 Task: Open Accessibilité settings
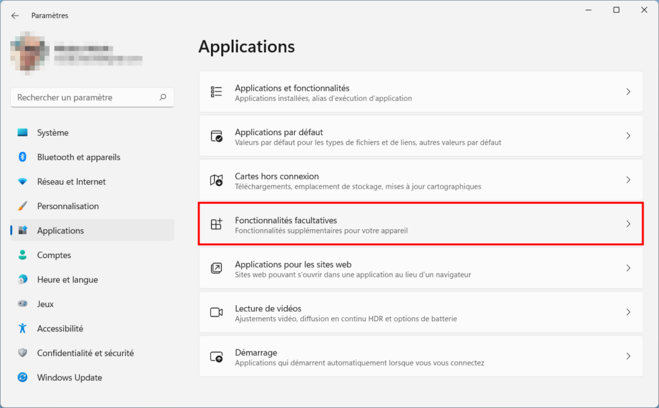92,328
